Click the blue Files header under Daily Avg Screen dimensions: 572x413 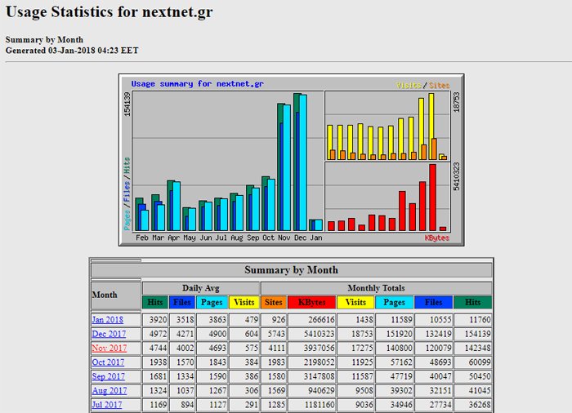coord(182,303)
